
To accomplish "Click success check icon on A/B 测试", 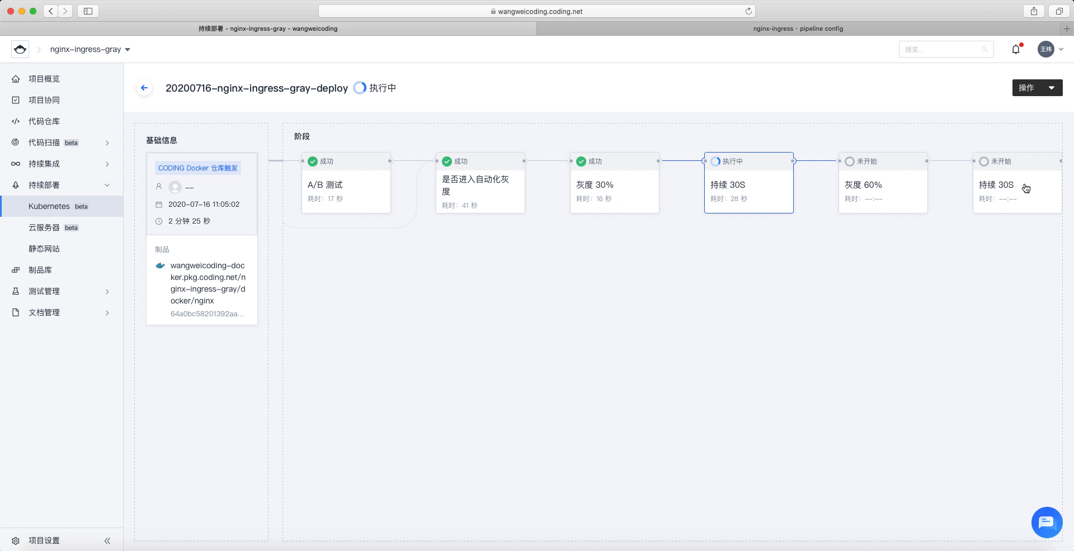I will [313, 161].
